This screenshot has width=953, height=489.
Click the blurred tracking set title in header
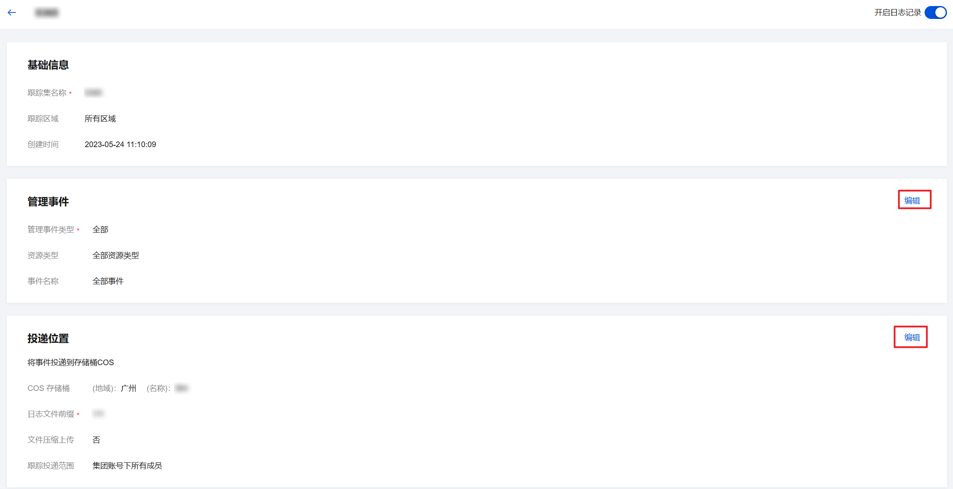pyautogui.click(x=47, y=12)
